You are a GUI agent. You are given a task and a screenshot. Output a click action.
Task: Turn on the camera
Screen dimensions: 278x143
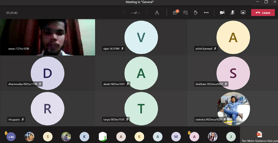tap(222, 13)
